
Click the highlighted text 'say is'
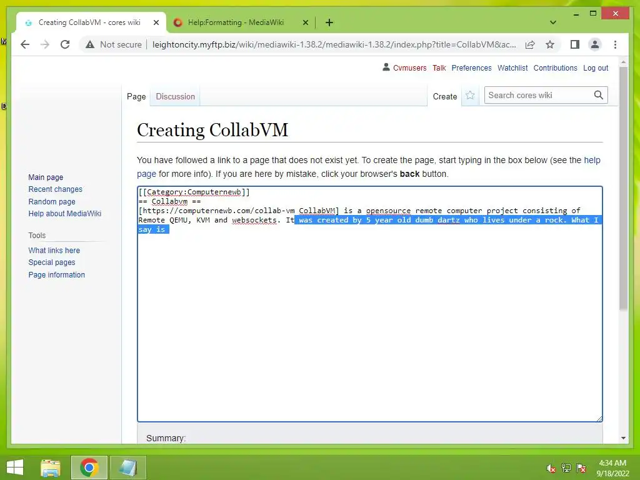[151, 229]
